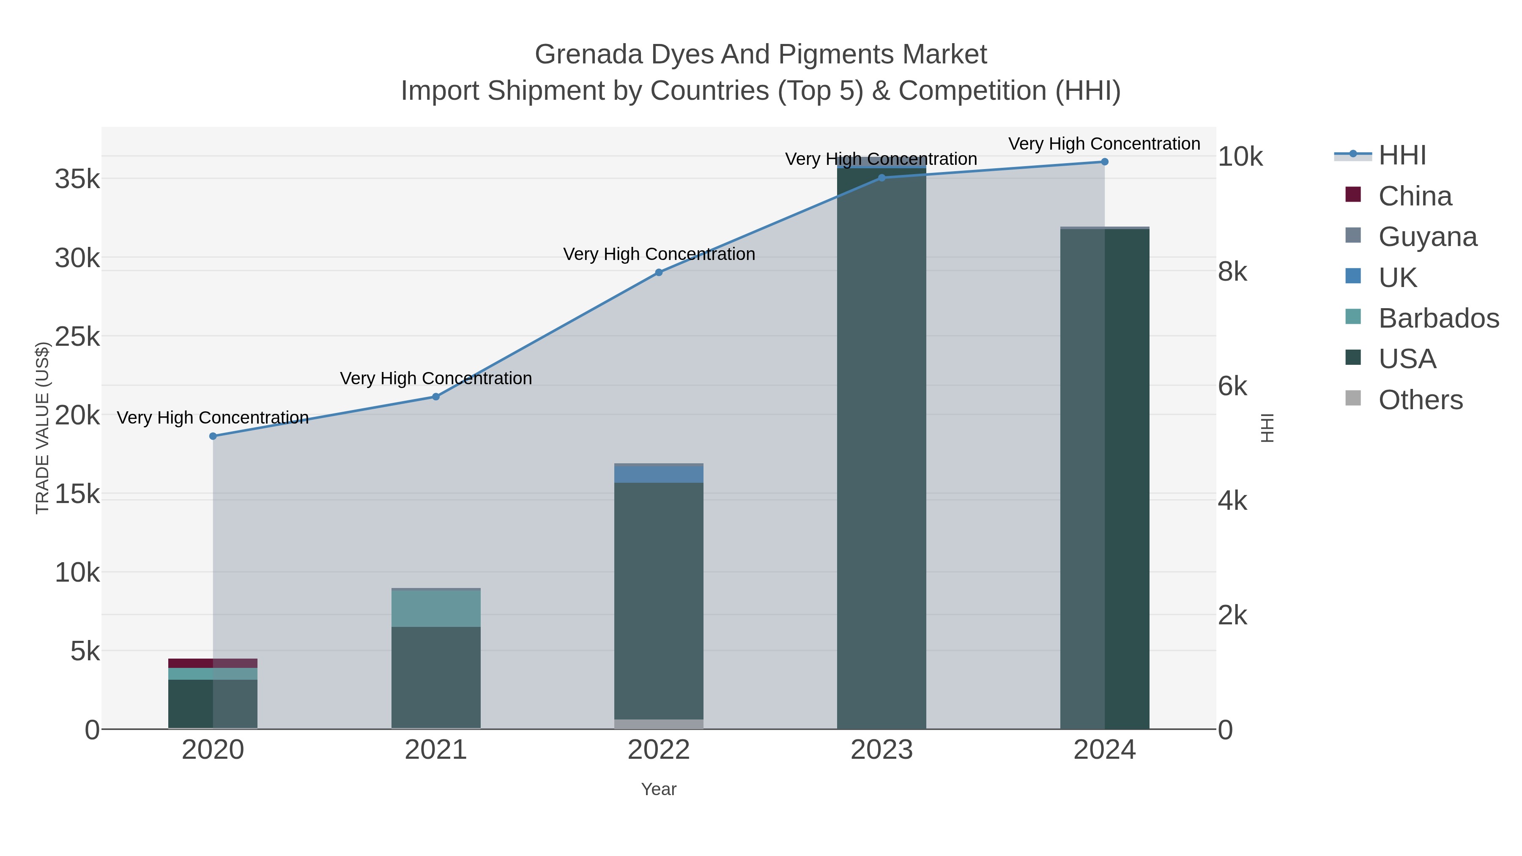Toggle the Guyana legend entry
The image size is (1522, 856).
(1411, 237)
